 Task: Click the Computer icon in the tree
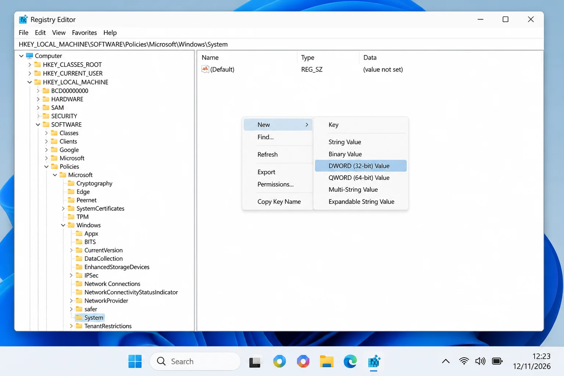click(x=30, y=56)
